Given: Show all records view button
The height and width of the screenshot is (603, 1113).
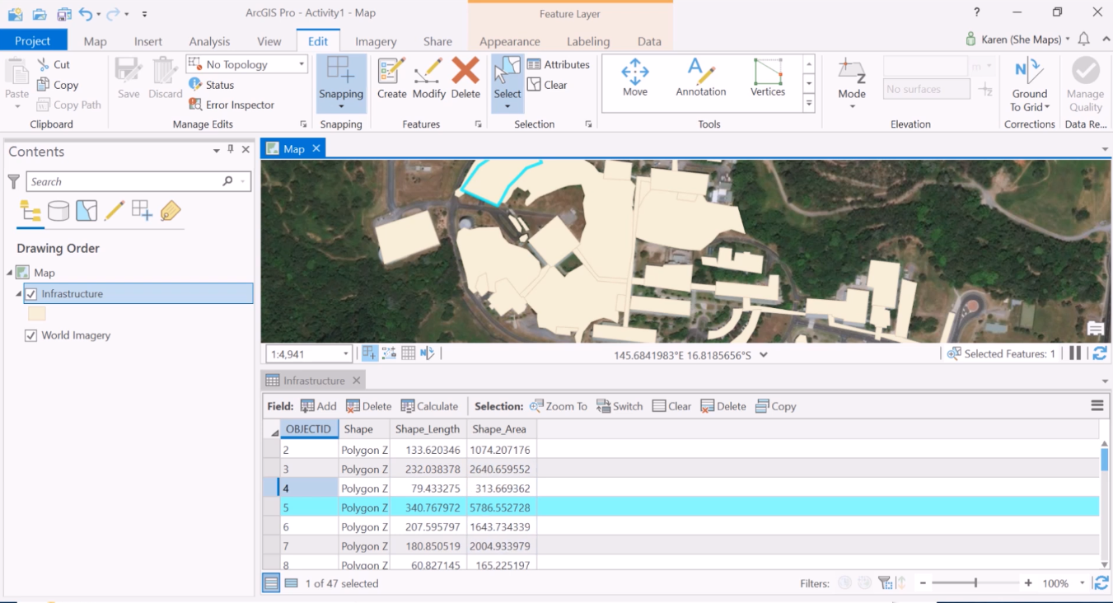Looking at the screenshot, I should [271, 583].
